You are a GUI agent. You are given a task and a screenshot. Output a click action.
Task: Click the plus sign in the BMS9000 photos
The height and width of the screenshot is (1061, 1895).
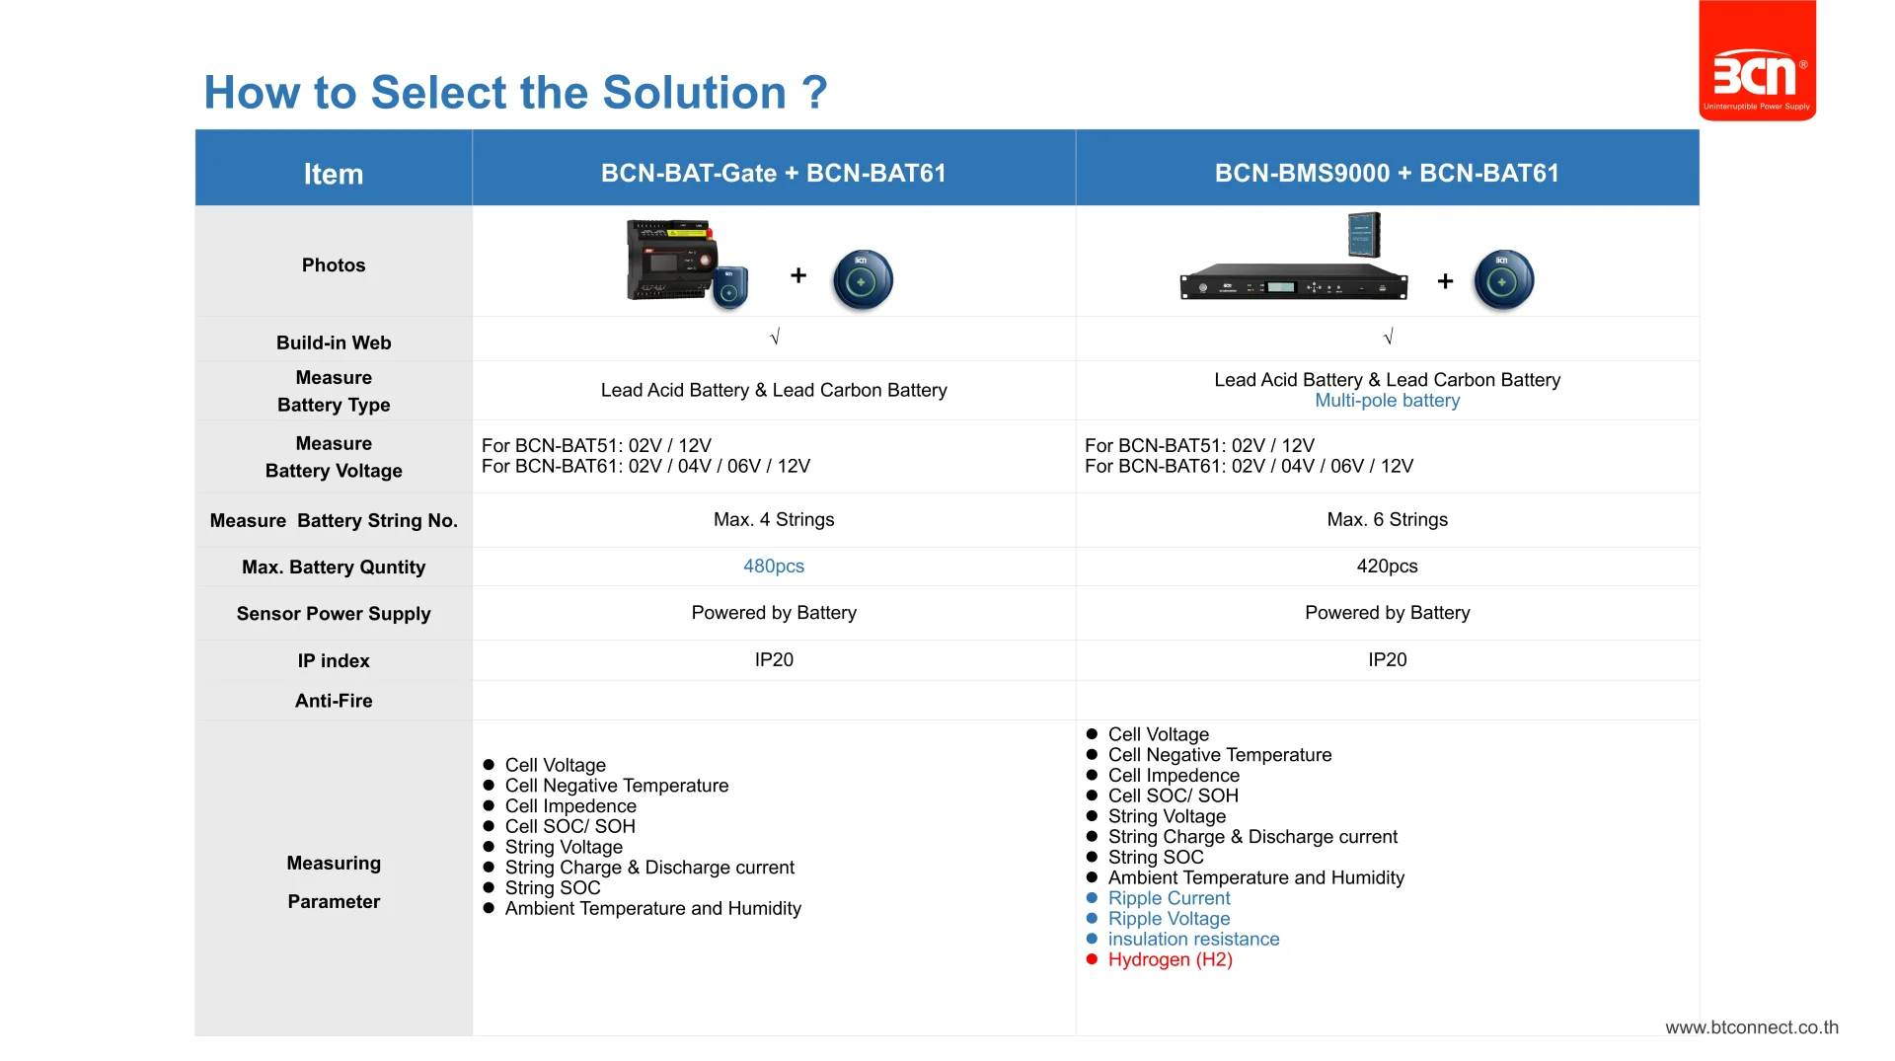tap(1445, 281)
